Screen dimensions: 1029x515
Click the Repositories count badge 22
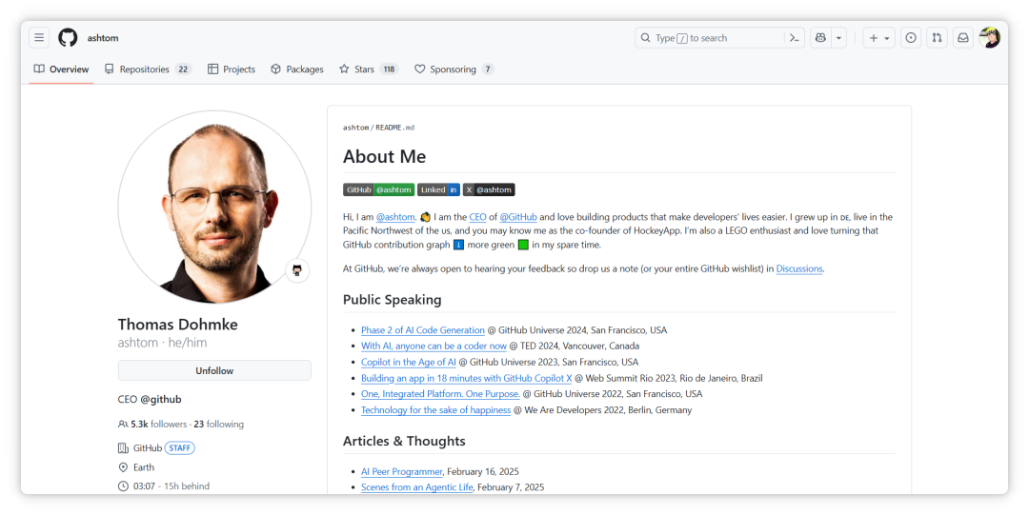(x=183, y=69)
